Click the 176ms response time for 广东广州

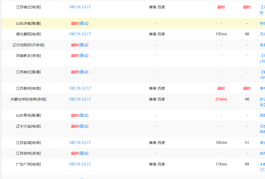click(221, 164)
